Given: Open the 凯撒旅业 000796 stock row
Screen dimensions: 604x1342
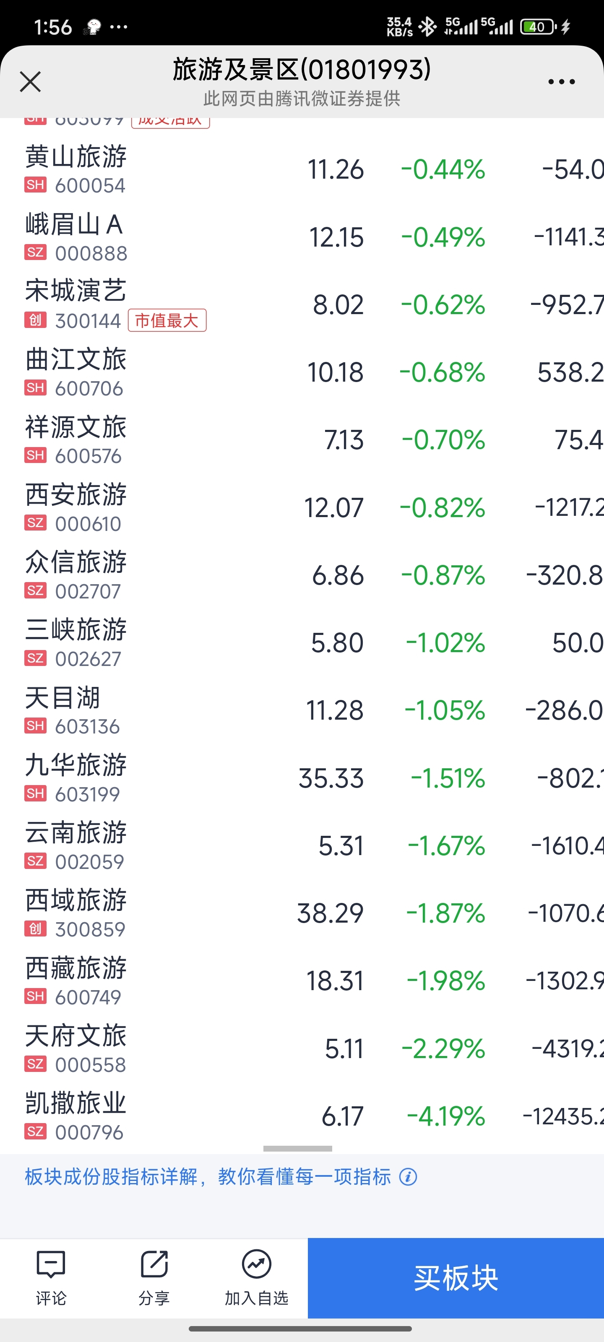Looking at the screenshot, I should click(x=302, y=1116).
